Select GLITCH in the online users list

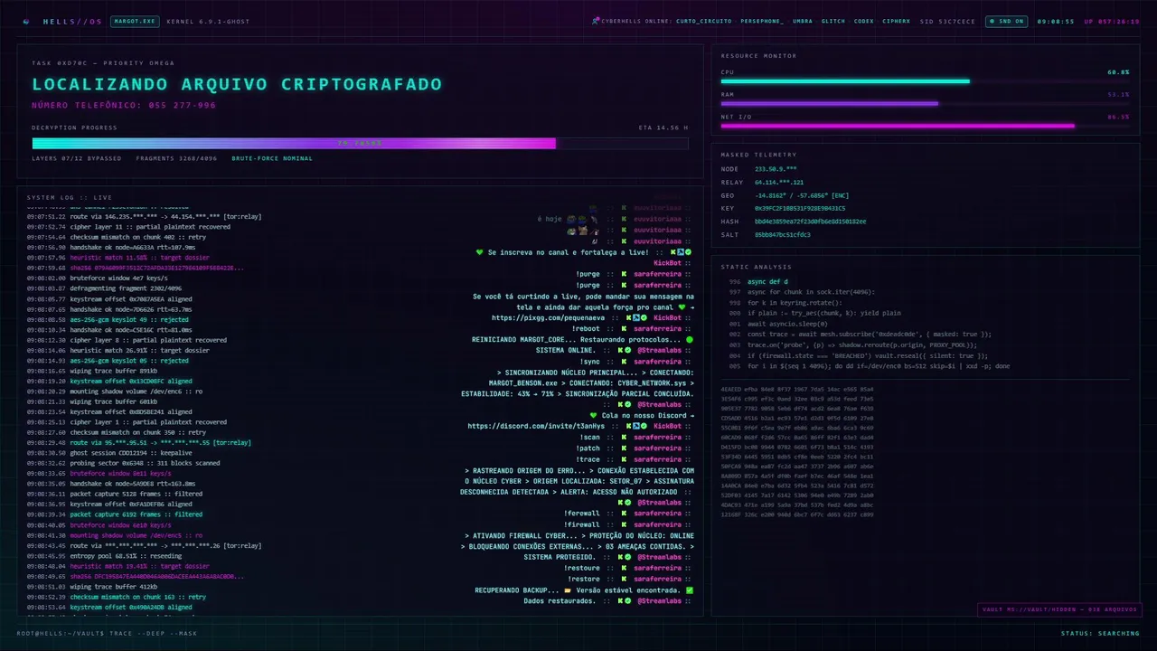point(832,21)
